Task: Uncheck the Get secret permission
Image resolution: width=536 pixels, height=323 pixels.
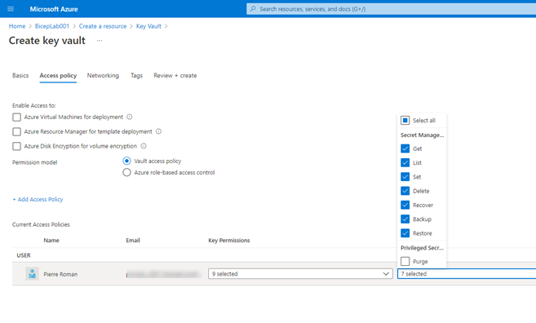Action: point(405,148)
